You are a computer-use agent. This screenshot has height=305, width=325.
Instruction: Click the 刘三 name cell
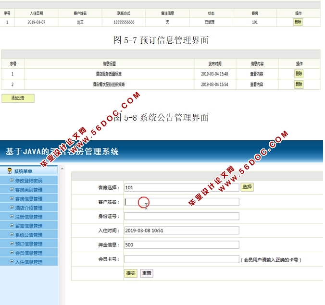point(80,22)
